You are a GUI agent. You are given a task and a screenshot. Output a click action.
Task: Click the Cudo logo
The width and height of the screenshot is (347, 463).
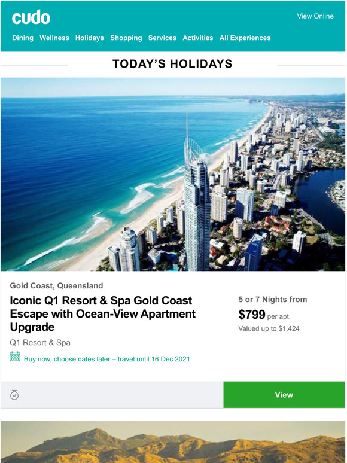pos(31,17)
